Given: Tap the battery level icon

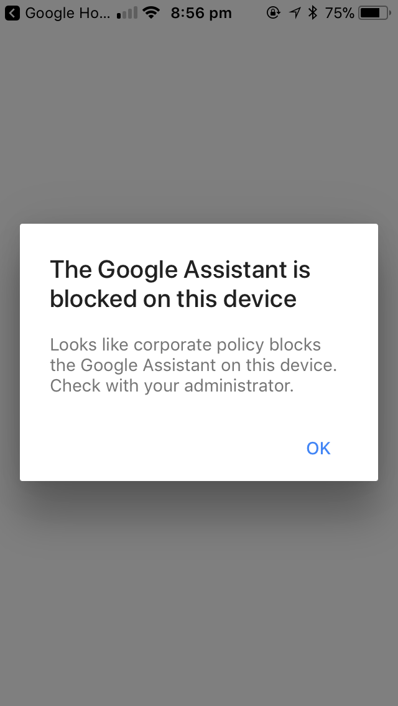Looking at the screenshot, I should 374,12.
